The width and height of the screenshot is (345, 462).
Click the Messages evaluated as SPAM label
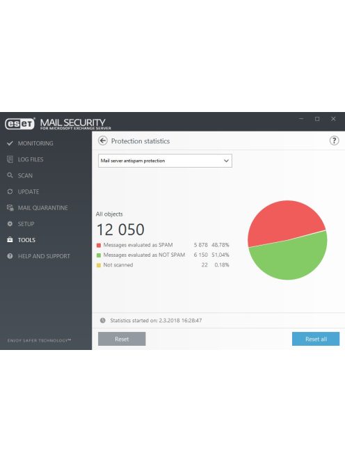138,245
